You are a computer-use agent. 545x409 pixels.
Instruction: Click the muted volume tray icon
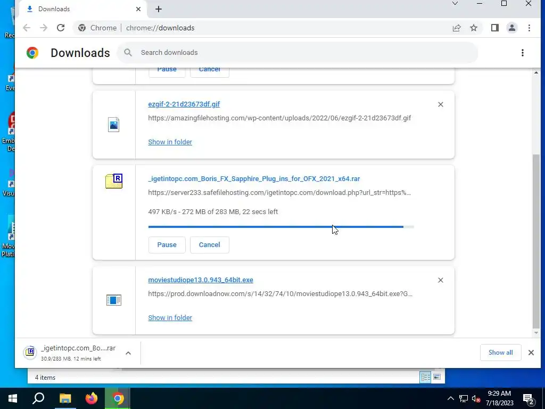[x=476, y=398]
